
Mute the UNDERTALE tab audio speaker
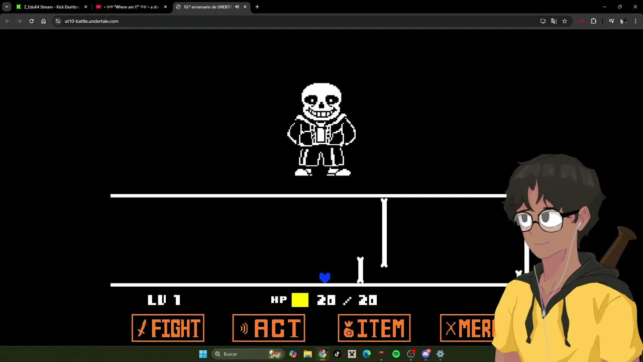(237, 7)
